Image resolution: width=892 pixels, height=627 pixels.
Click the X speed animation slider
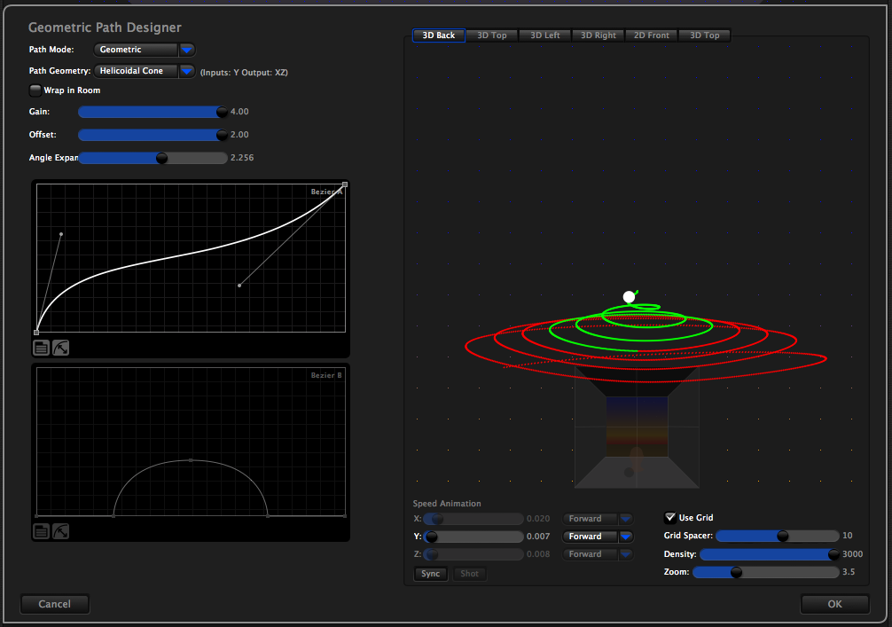coord(473,518)
